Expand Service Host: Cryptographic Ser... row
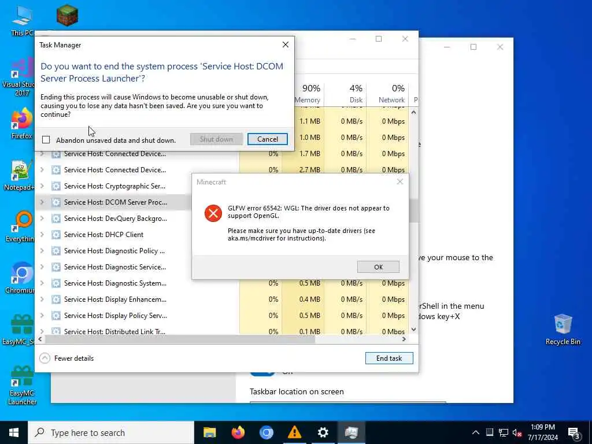The image size is (592, 444). click(42, 186)
